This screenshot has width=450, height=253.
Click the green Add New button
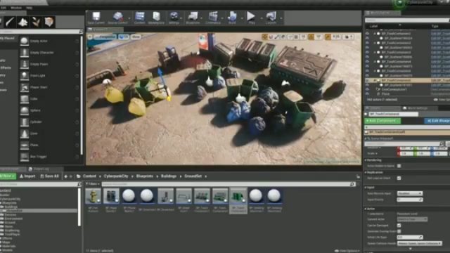pos(8,176)
